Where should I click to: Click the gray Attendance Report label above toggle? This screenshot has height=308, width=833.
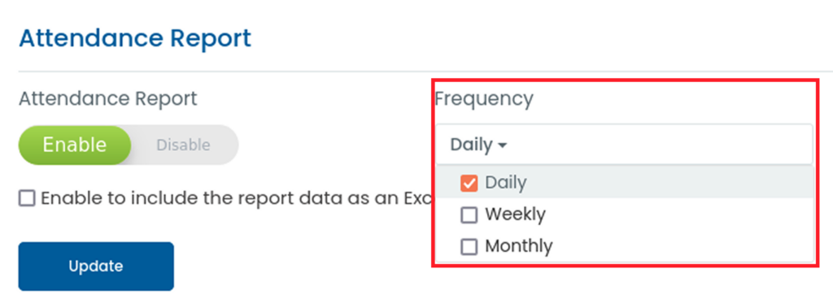coord(108,99)
